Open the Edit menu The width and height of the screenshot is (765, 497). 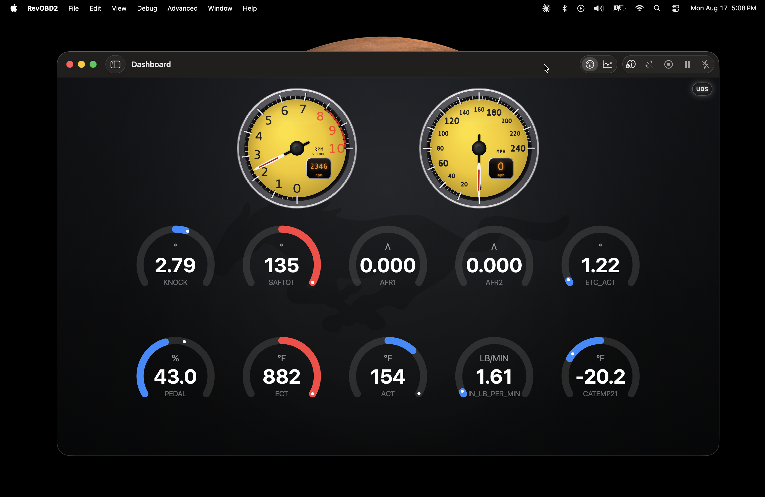95,8
